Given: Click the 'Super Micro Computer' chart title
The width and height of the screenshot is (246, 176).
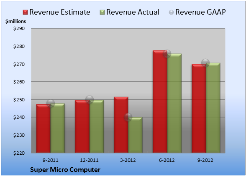Looking at the screenshot, I should [x=65, y=170].
